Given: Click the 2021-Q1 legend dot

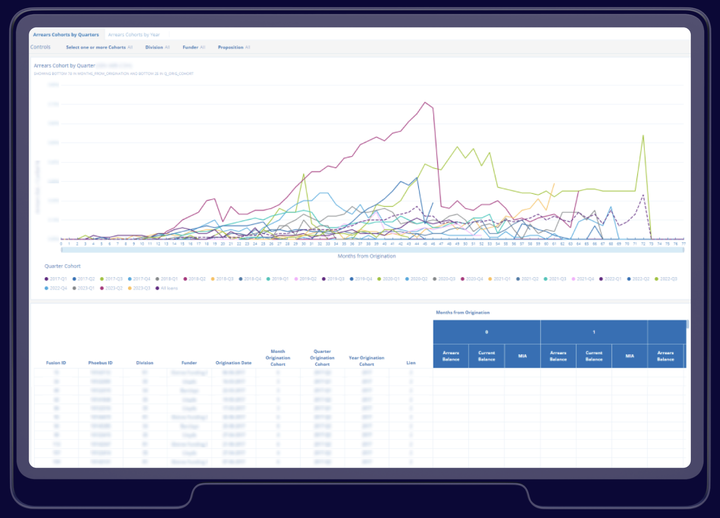Looking at the screenshot, I should click(490, 279).
